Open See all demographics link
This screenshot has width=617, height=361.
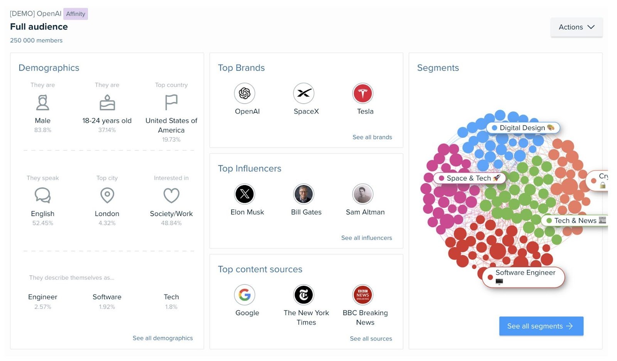[x=163, y=338]
